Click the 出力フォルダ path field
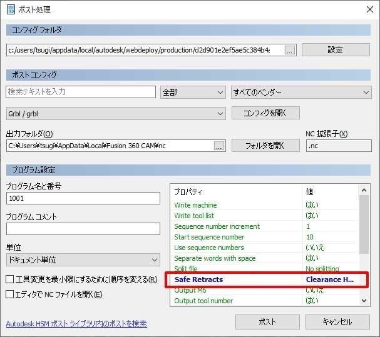380x337 pixels. [x=110, y=146]
